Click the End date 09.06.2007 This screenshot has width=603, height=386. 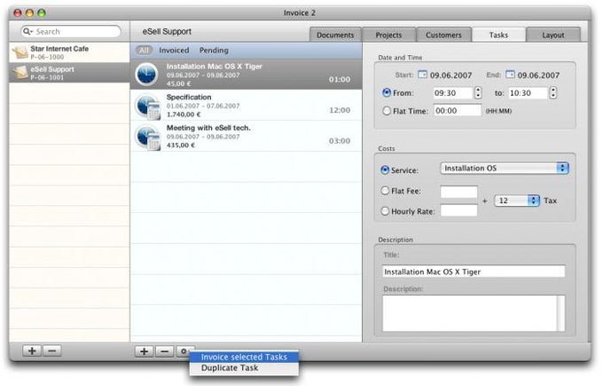538,75
